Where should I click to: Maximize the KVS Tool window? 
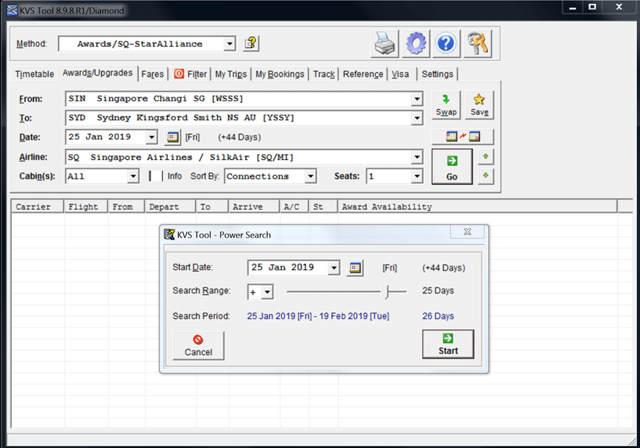[x=592, y=7]
